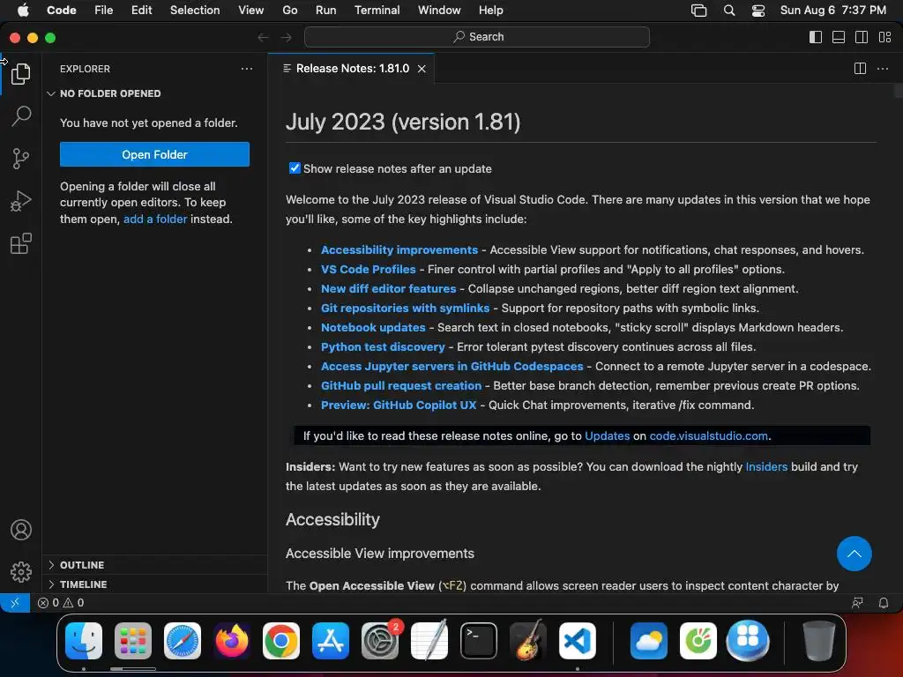Click the add a folder link
This screenshot has width=903, height=677.
click(155, 219)
